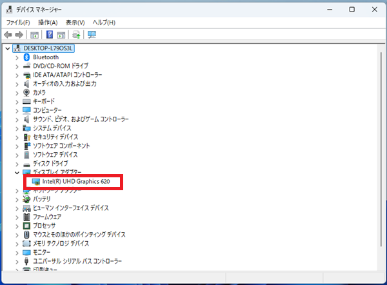Collapse the ディスプレイ アダプター category

17,173
